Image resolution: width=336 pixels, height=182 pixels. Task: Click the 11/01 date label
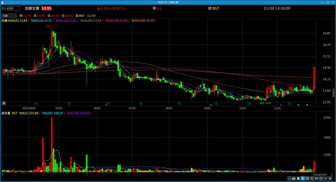pyautogui.click(x=277, y=108)
